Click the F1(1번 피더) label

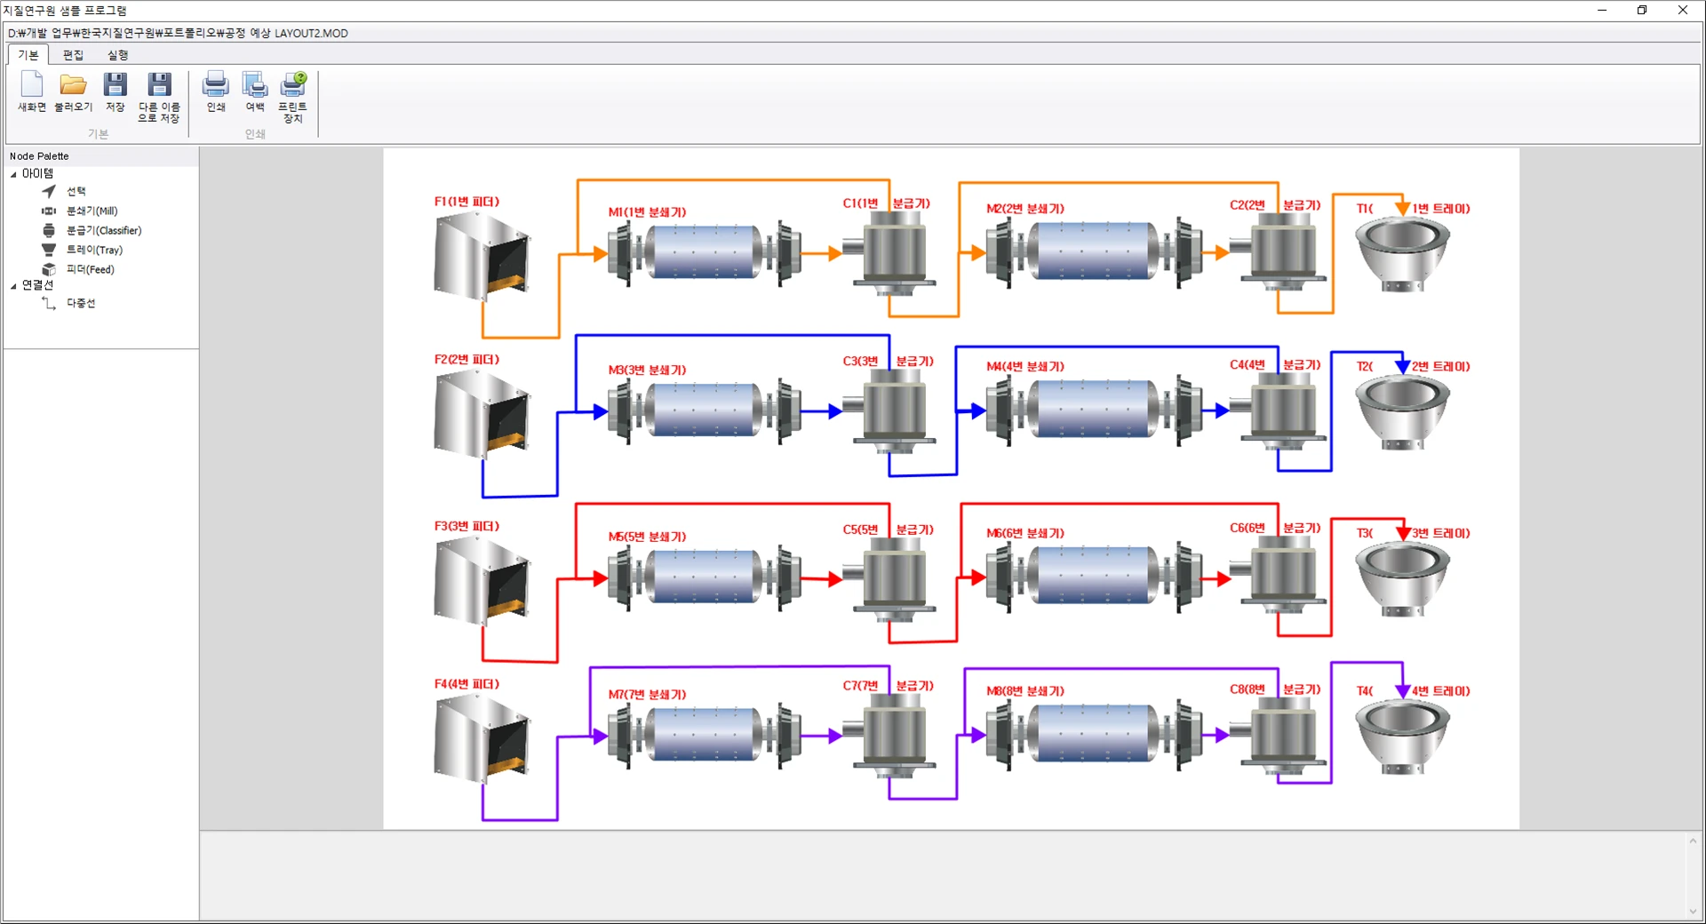(466, 202)
